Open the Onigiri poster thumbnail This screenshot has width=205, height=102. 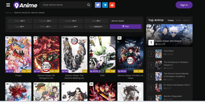[x=18, y=55]
